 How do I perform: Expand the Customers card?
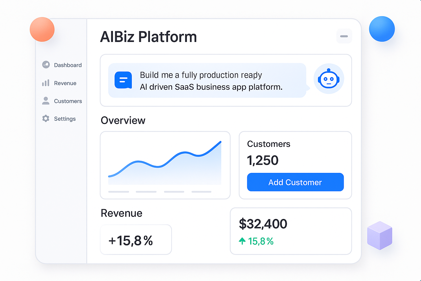click(x=295, y=165)
